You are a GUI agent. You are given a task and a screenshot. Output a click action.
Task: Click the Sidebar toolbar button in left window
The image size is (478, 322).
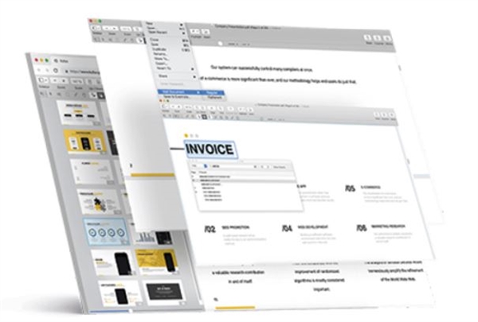coord(43,80)
